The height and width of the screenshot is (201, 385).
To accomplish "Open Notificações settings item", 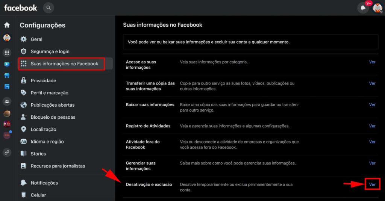I will (44, 183).
